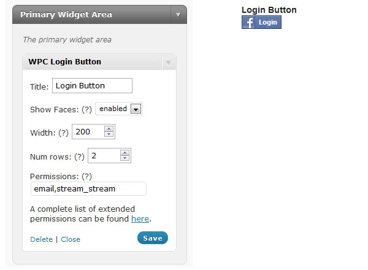This screenshot has height=270, width=368.
Task: Click the Facebook Login button text
Action: (268, 22)
